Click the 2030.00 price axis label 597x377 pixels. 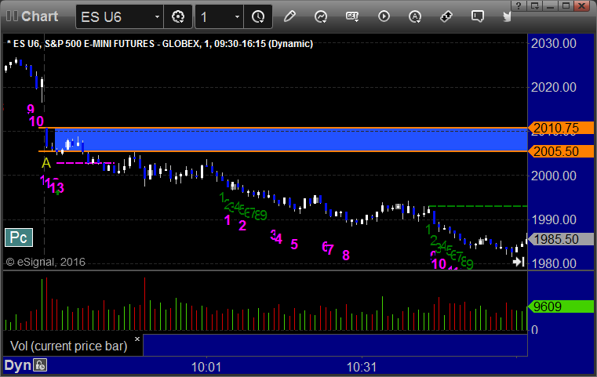554,43
